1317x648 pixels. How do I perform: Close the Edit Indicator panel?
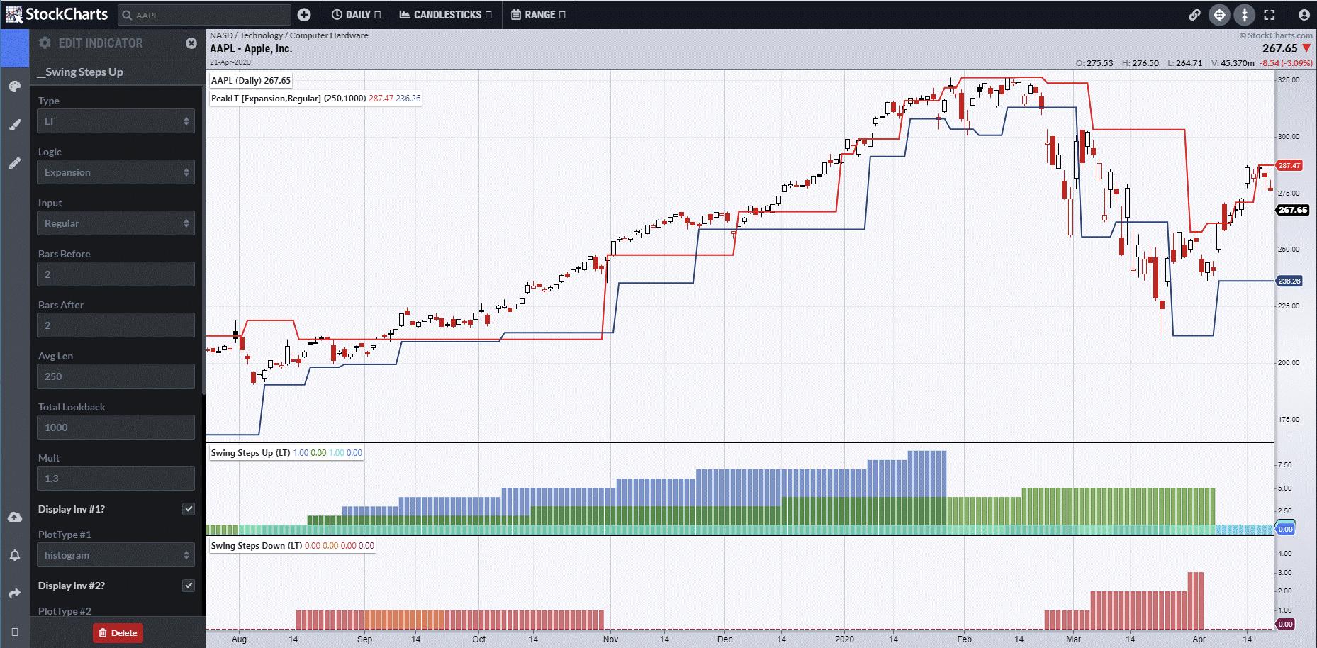point(191,43)
